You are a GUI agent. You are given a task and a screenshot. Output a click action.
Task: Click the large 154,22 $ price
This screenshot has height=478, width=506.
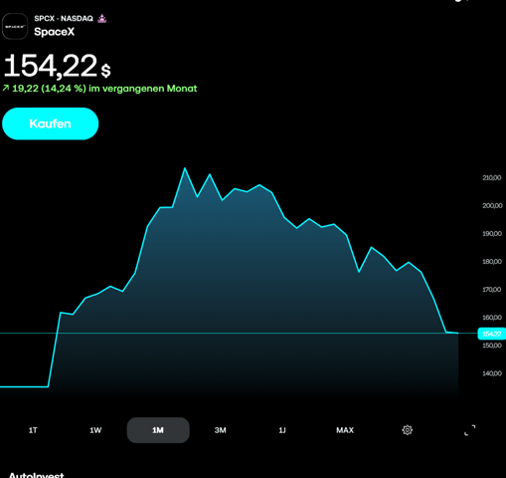coord(57,67)
